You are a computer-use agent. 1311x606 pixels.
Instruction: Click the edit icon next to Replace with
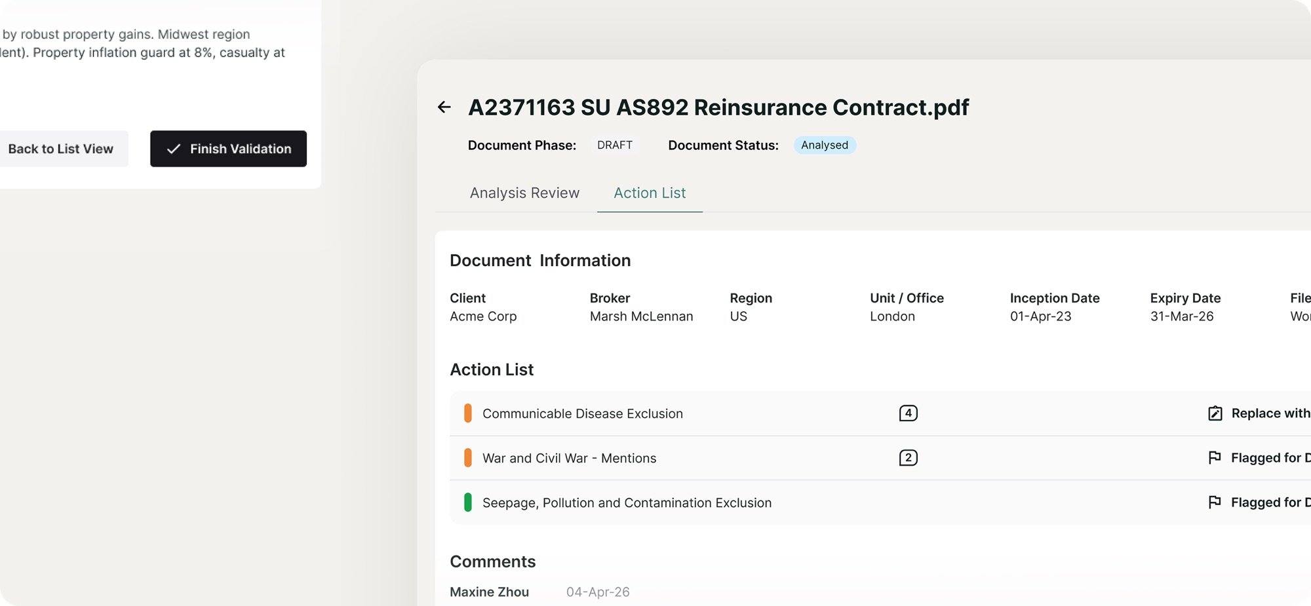(x=1215, y=413)
